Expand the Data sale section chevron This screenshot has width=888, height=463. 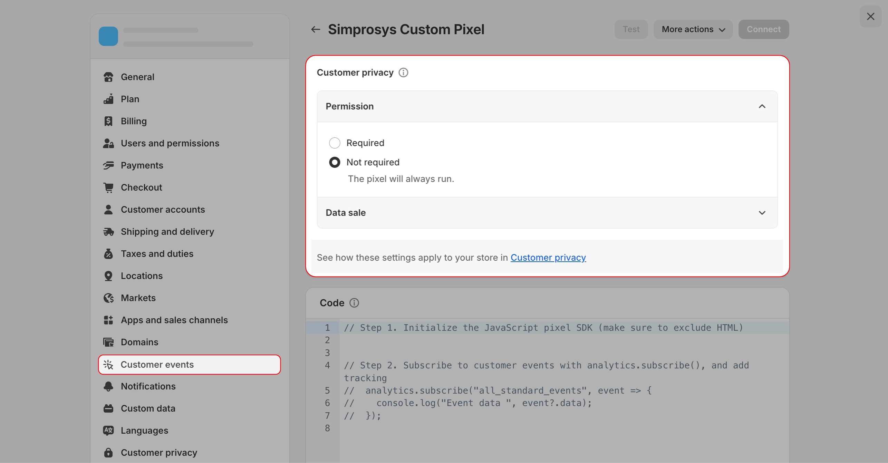click(762, 213)
